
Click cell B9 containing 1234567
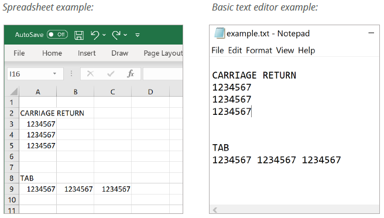[76, 189]
